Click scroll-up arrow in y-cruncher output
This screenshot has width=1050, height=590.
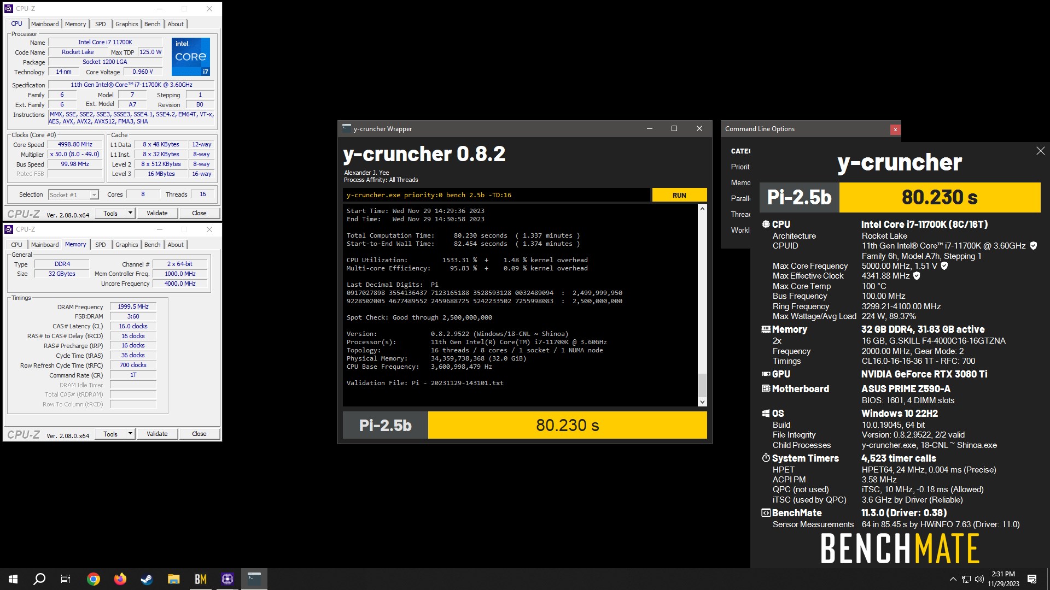coord(703,209)
